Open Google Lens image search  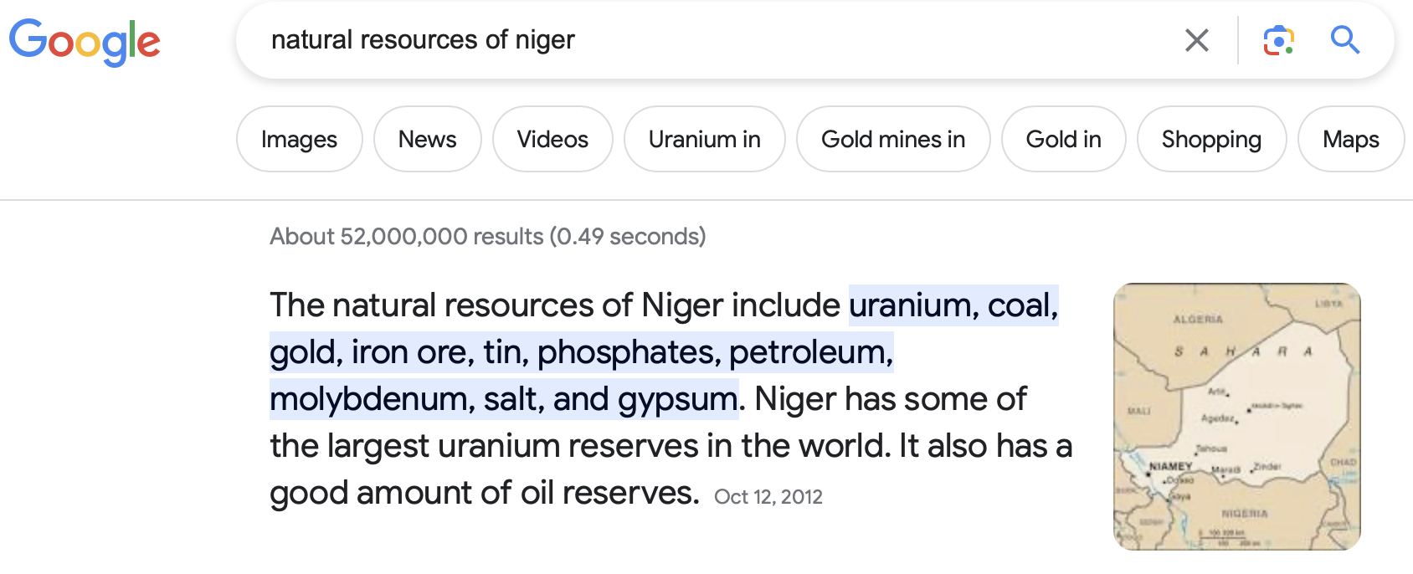click(x=1278, y=40)
